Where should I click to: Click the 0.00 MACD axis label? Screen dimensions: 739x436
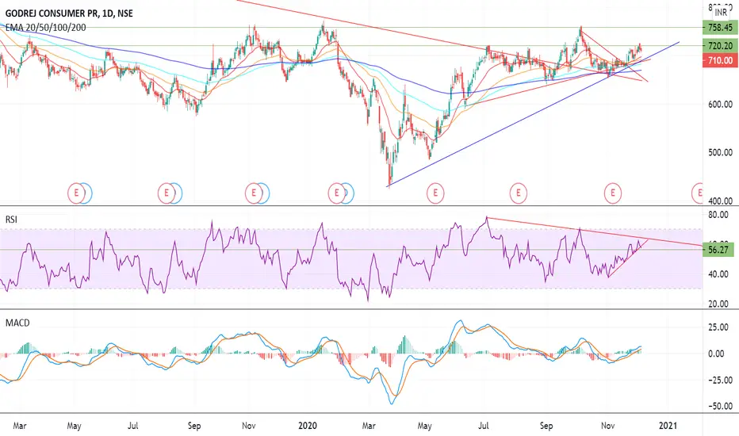(716, 354)
